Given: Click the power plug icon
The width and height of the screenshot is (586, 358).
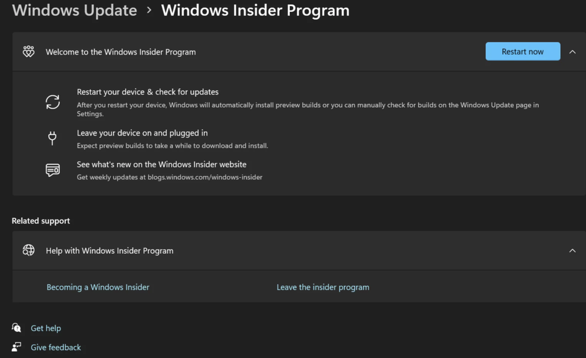Looking at the screenshot, I should (x=52, y=138).
